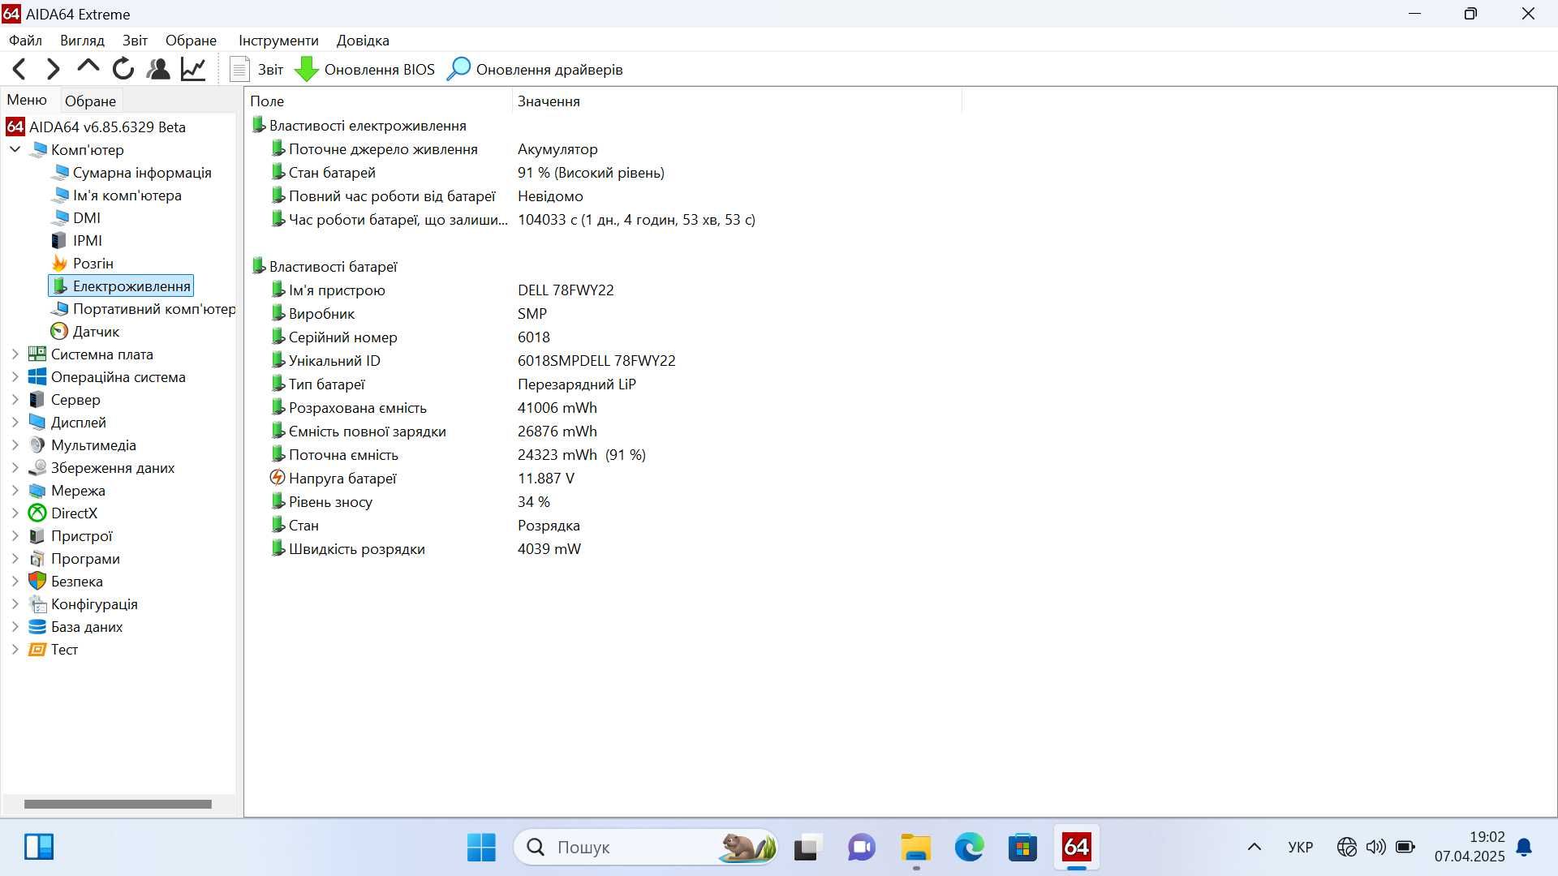Image resolution: width=1558 pixels, height=876 pixels.
Task: Open the Widgets panel icon on taskbar
Action: 38,848
